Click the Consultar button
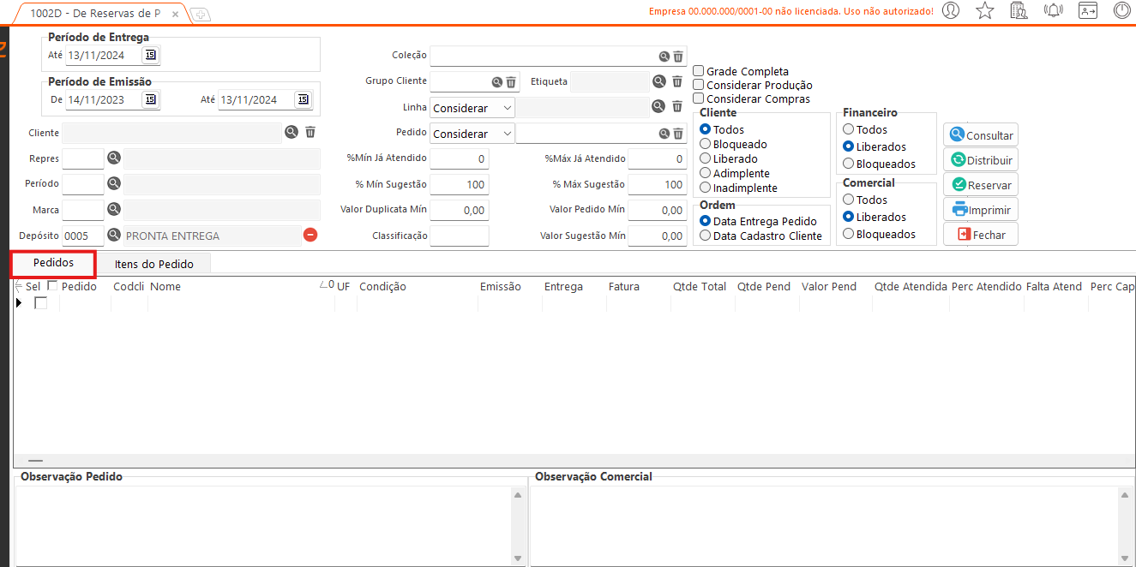The width and height of the screenshot is (1136, 567). tap(981, 135)
